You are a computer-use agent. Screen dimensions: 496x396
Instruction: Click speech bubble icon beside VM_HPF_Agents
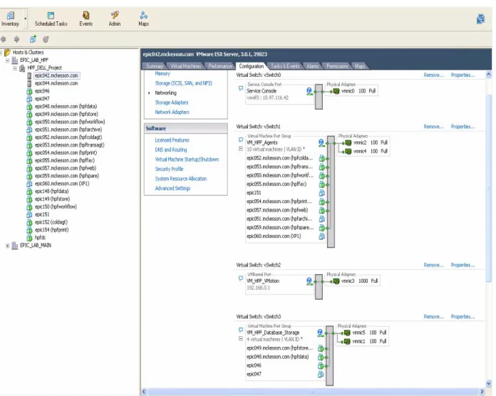pyautogui.click(x=241, y=140)
